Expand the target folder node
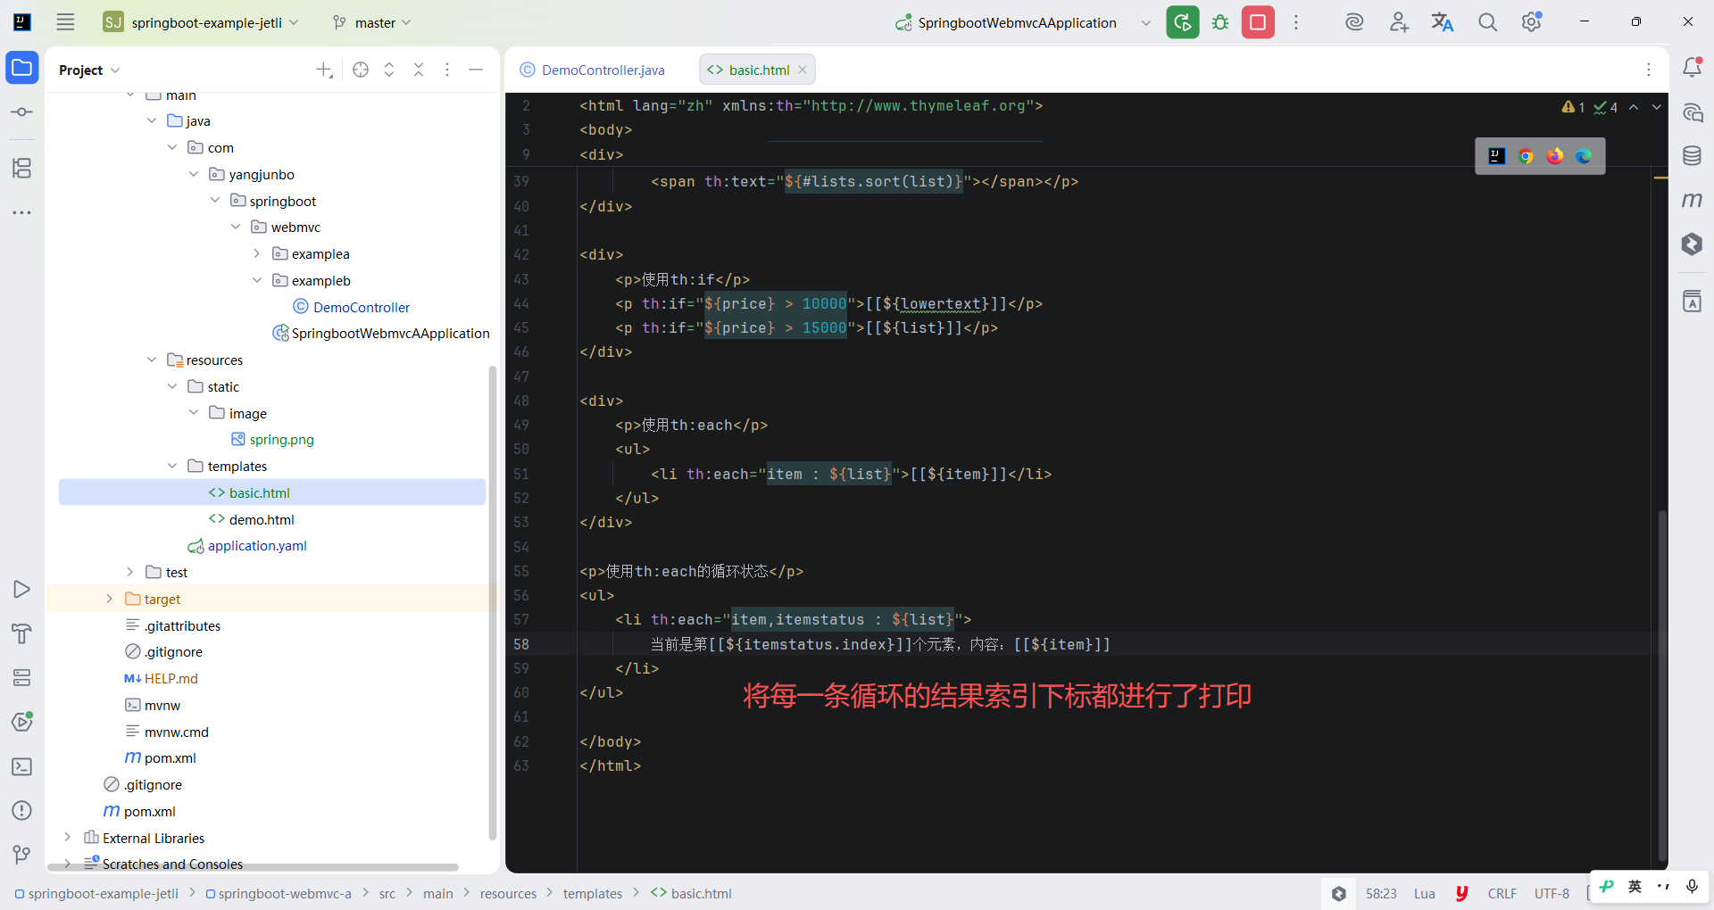Viewport: 1714px width, 910px height. (109, 599)
